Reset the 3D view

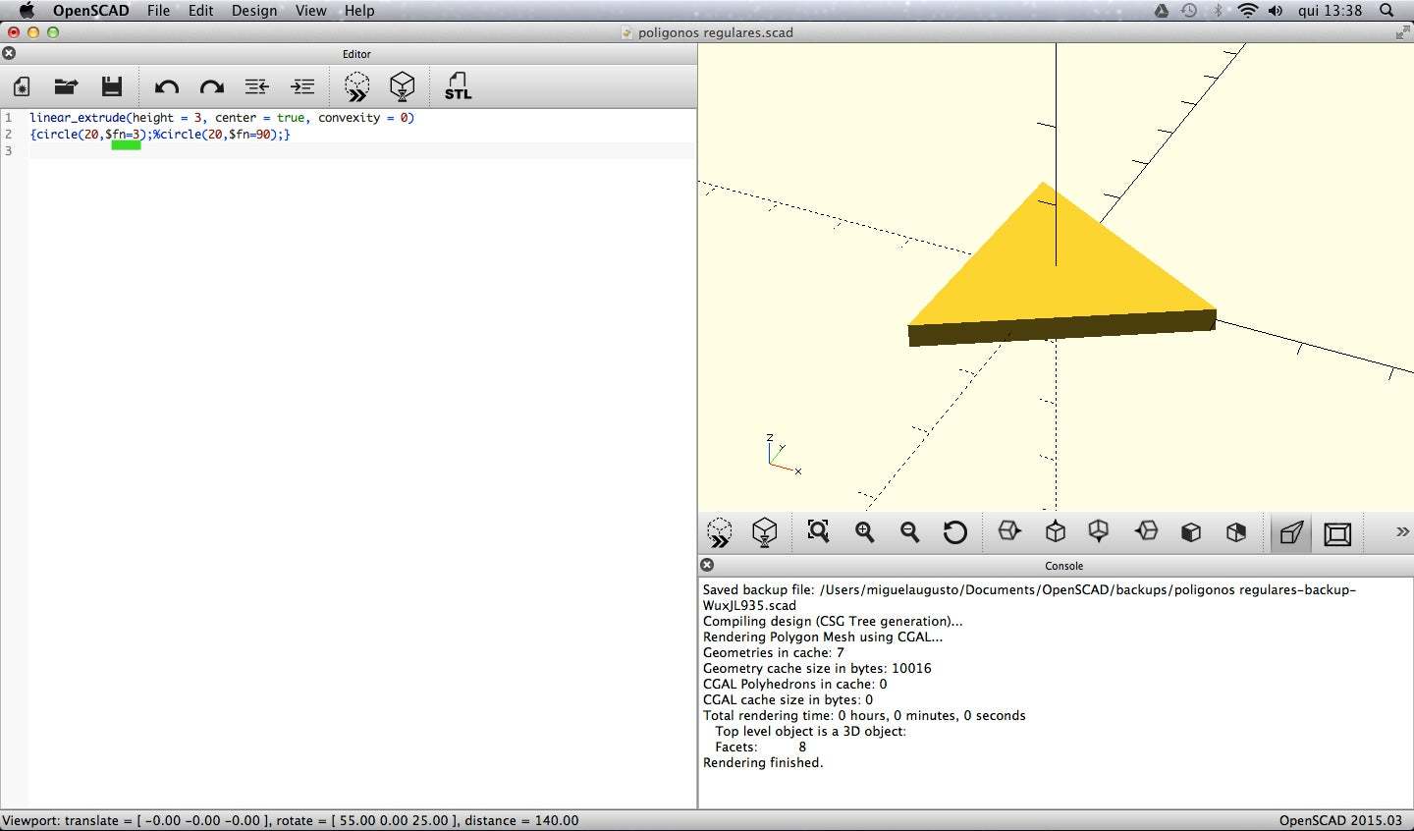954,532
